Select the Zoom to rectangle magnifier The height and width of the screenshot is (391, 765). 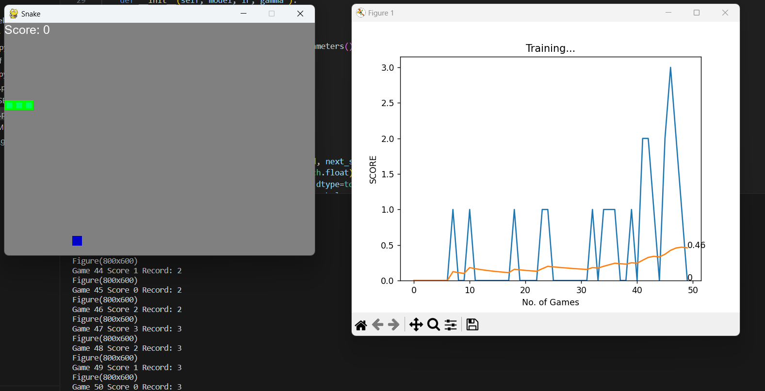tap(434, 325)
